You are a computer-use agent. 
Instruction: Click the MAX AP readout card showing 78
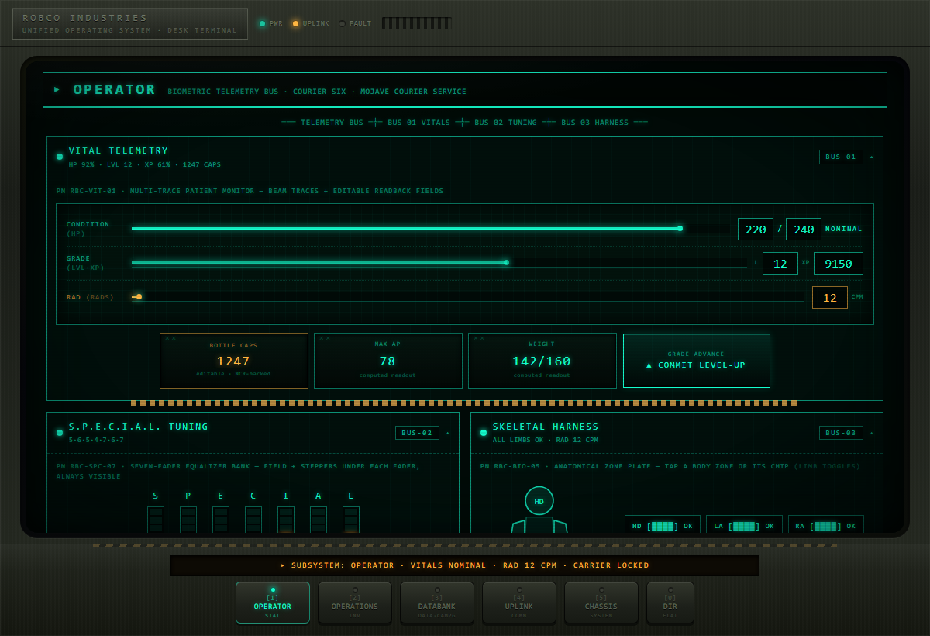pos(387,361)
